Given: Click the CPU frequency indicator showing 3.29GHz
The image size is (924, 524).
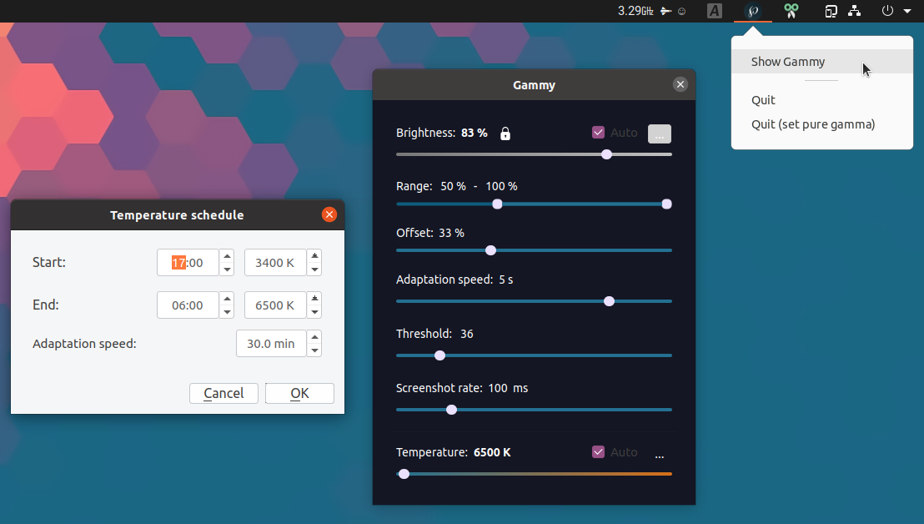Looking at the screenshot, I should click(x=634, y=12).
